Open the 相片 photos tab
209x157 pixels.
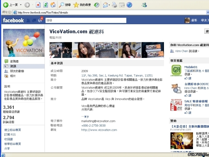click(13, 76)
